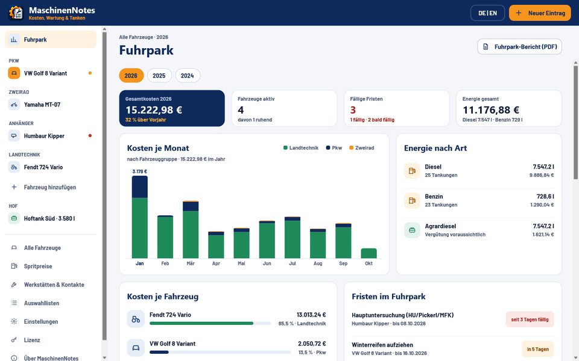Click the orange status dot for VW Golf 8 Variant
This screenshot has width=579, height=361.
[90, 73]
